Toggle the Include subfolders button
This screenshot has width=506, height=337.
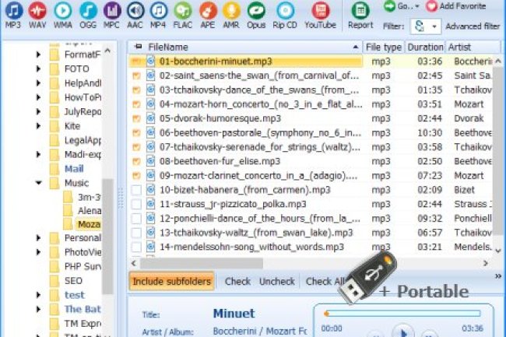(172, 281)
